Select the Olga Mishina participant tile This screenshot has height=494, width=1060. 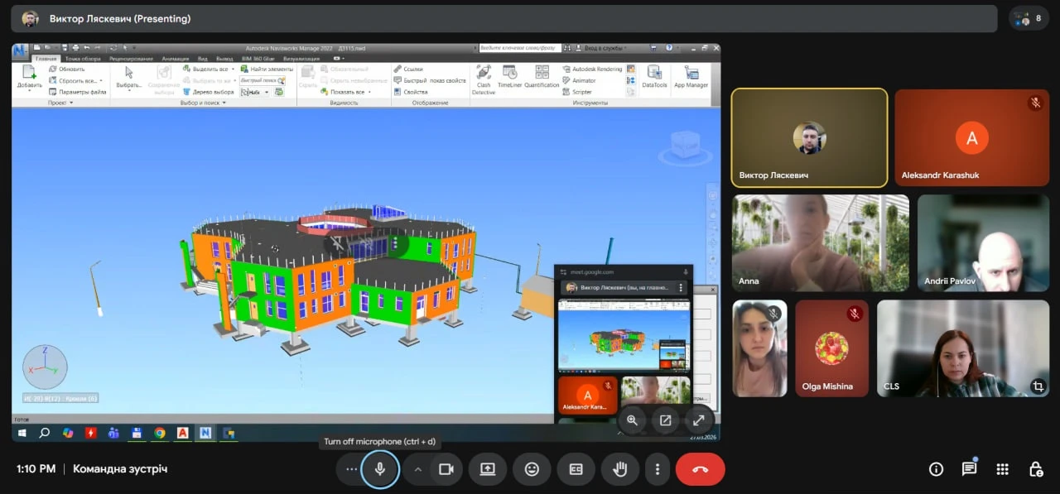click(831, 348)
